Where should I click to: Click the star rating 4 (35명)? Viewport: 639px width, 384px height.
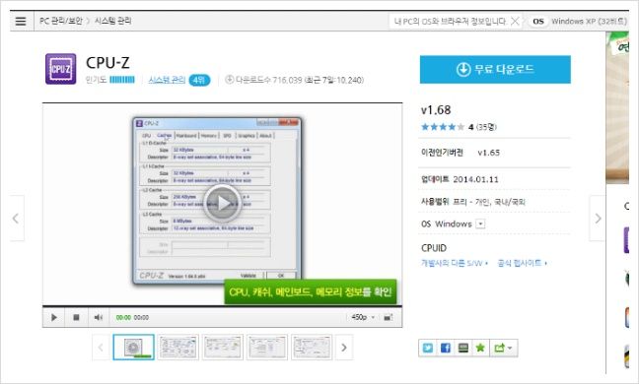[x=459, y=127]
